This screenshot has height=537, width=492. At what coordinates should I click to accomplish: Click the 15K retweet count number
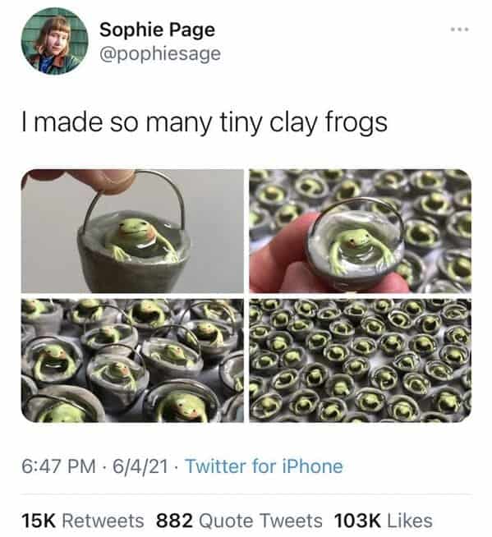(x=38, y=521)
